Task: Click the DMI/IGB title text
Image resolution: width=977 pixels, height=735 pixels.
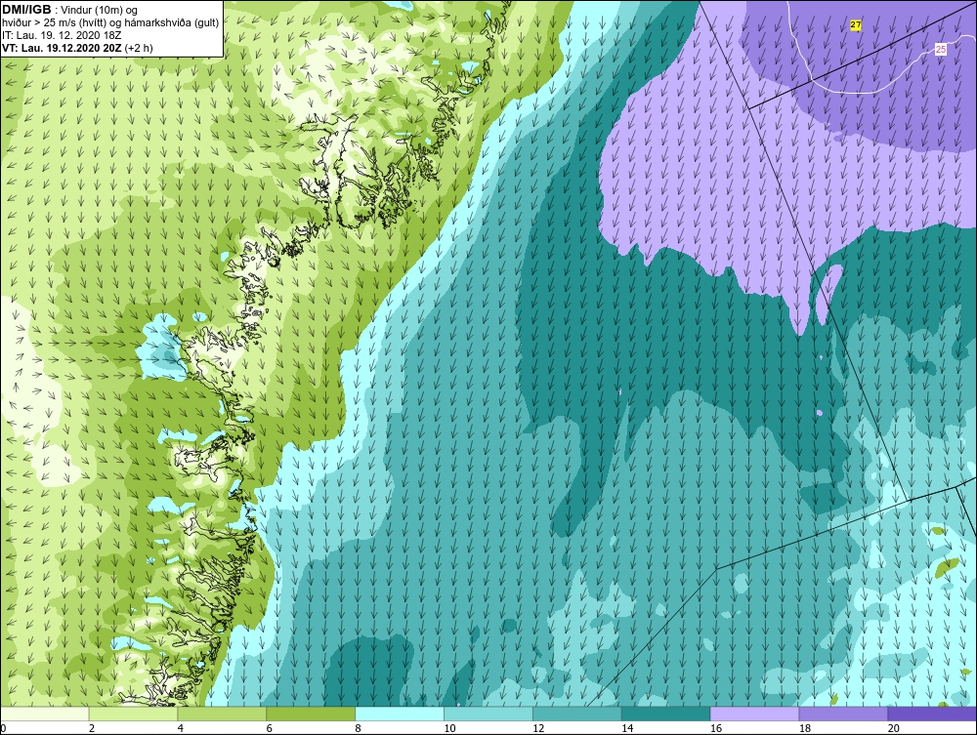Action: click(26, 10)
